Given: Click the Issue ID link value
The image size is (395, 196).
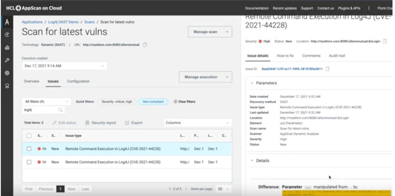Looking at the screenshot, I should [292, 69].
